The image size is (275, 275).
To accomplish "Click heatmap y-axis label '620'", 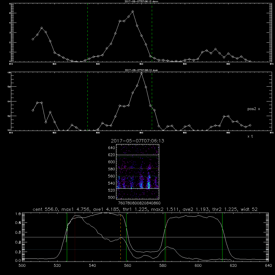I will (x=111, y=155).
